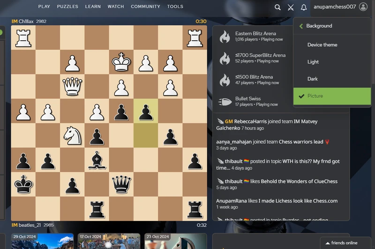Select the Picture background option
This screenshot has width=375, height=249.
pos(315,96)
